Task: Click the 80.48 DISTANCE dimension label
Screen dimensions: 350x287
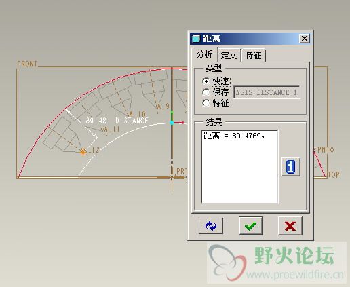Action: pyautogui.click(x=117, y=120)
